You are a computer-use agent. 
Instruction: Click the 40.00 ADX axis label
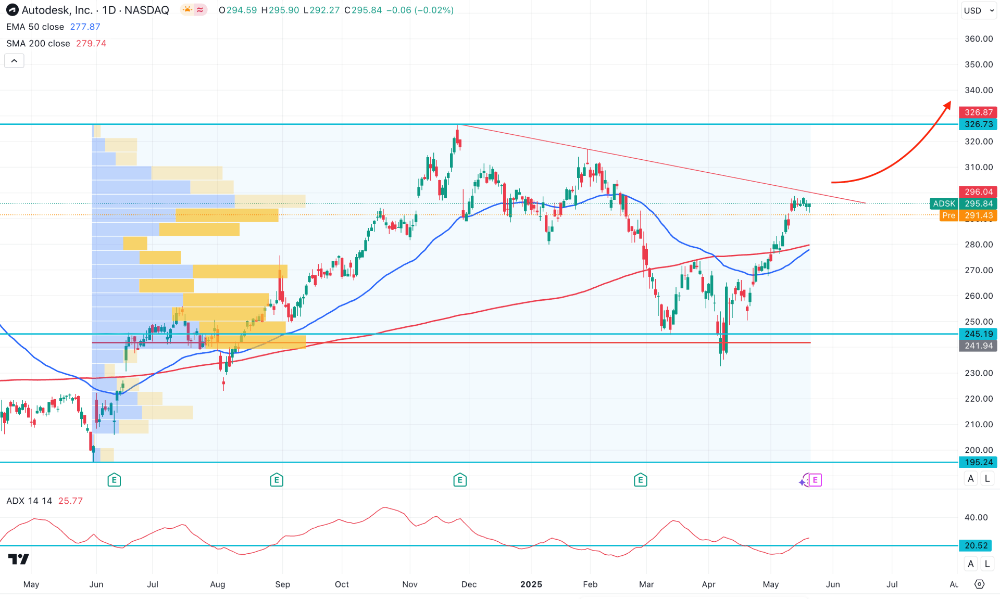point(976,517)
